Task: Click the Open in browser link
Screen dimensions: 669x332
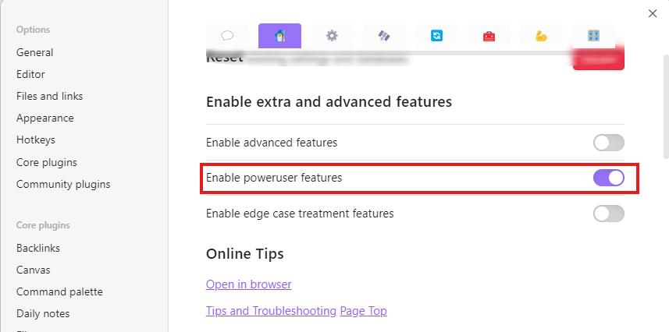Action: click(249, 284)
